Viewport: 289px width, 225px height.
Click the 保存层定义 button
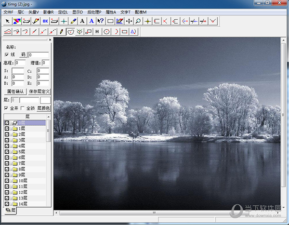pos(39,92)
